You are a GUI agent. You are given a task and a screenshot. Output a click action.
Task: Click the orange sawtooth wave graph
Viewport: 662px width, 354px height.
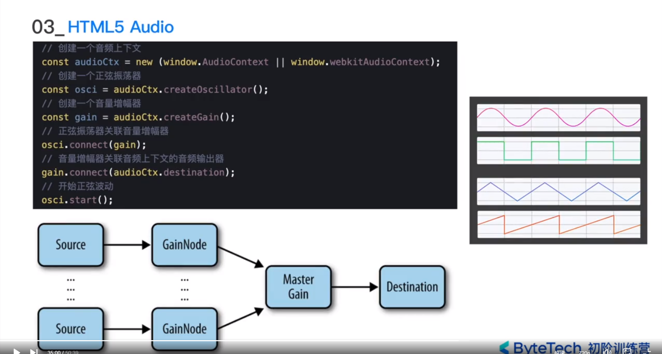pos(558,224)
